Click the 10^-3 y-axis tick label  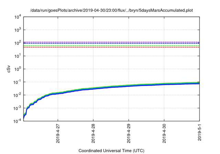(17, 108)
